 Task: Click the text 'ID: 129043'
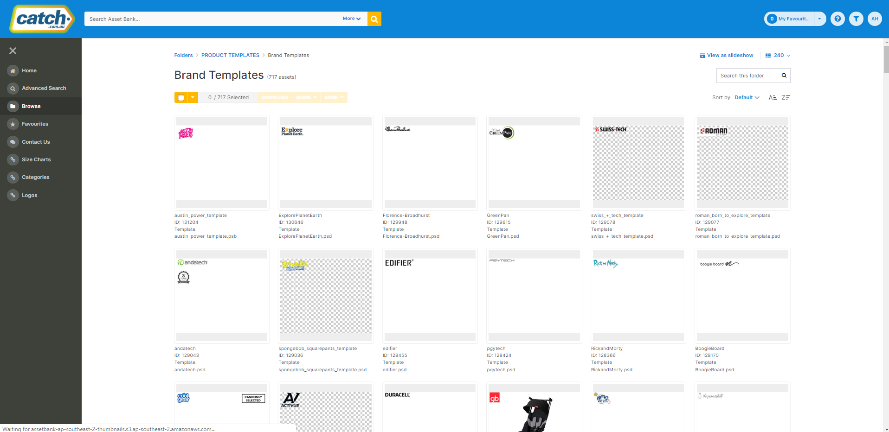(x=187, y=356)
